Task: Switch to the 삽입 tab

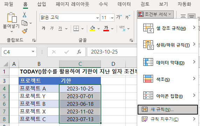Action: [42, 4]
